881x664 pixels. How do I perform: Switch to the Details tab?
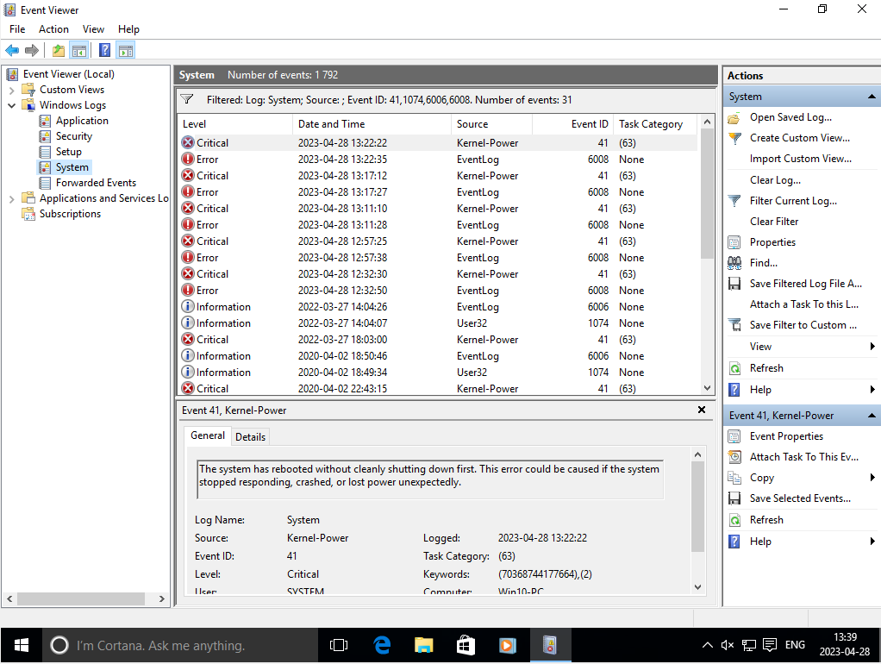tap(250, 437)
